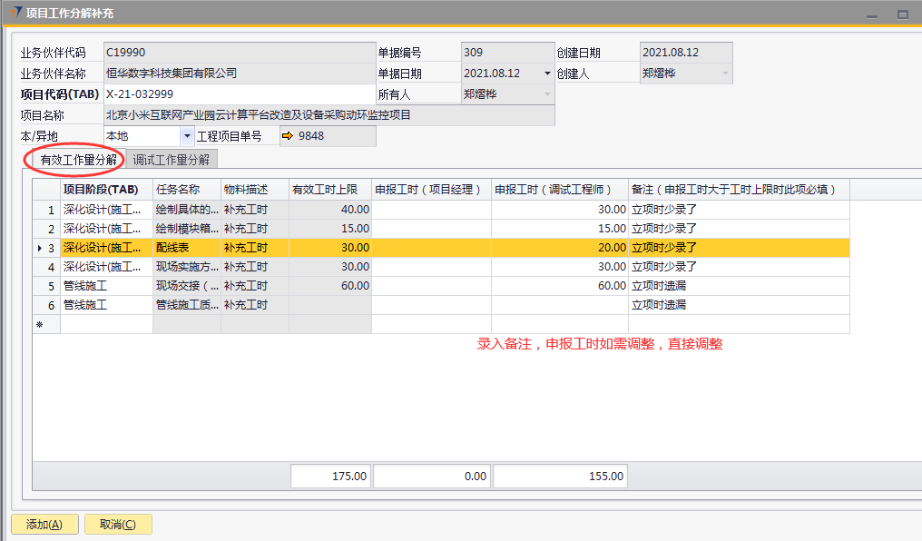Click the orange link arrow beside 9848

(289, 136)
